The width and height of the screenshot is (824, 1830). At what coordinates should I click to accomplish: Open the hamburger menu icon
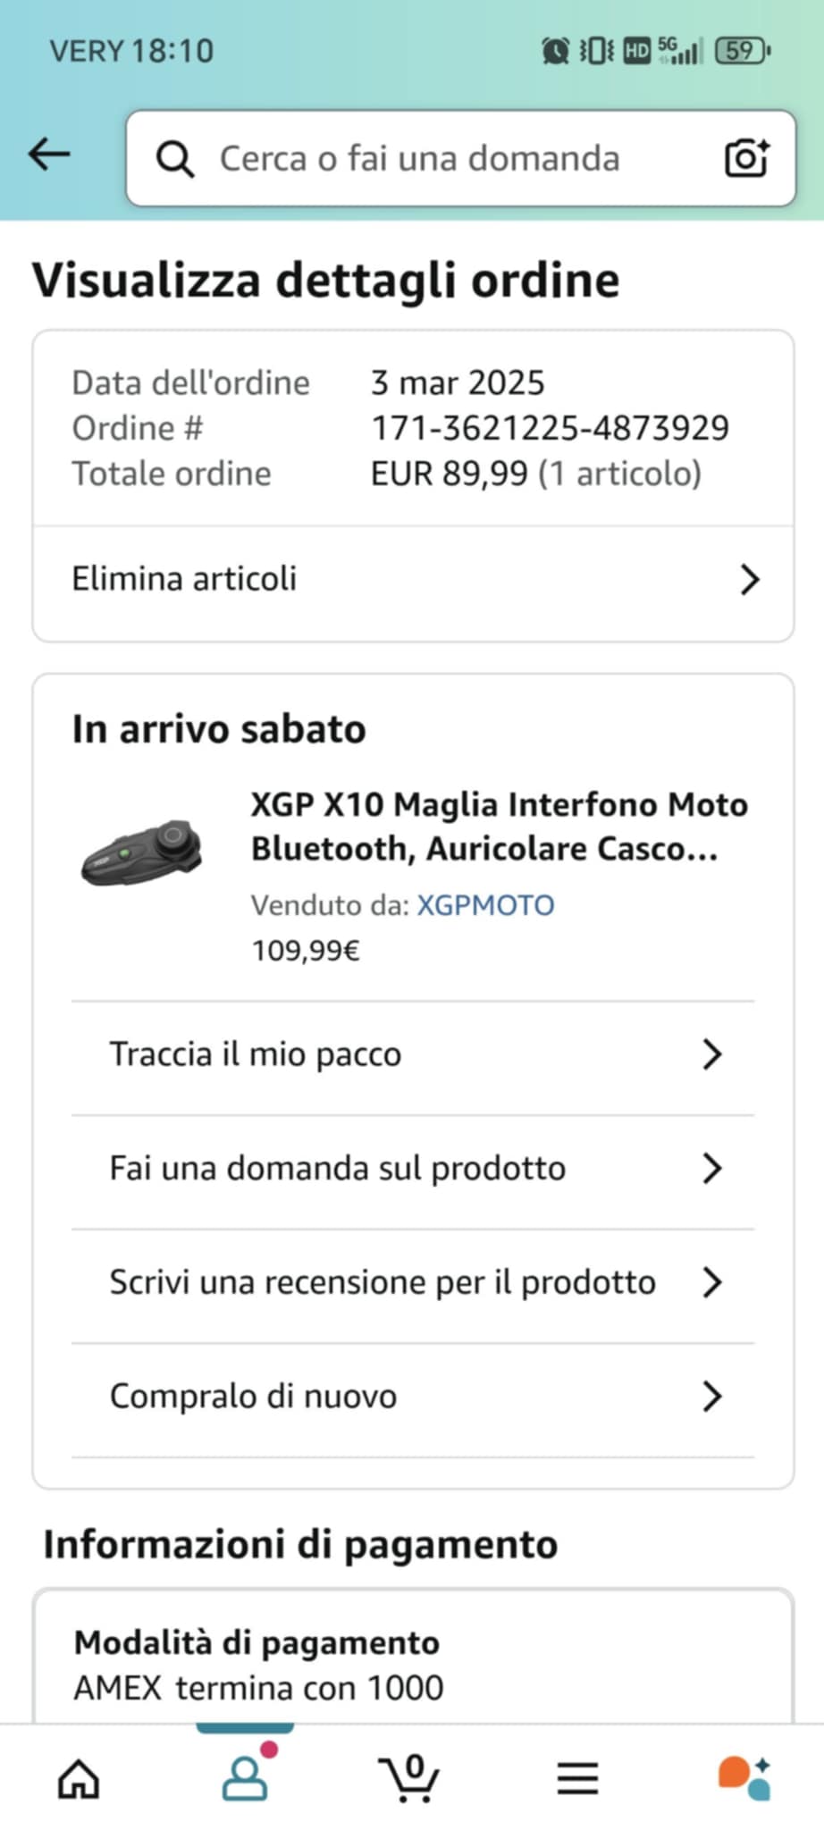point(577,1778)
